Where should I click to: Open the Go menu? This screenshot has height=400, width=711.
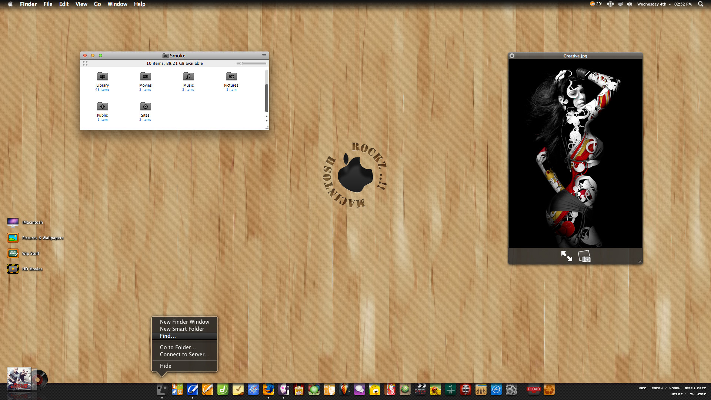97,4
